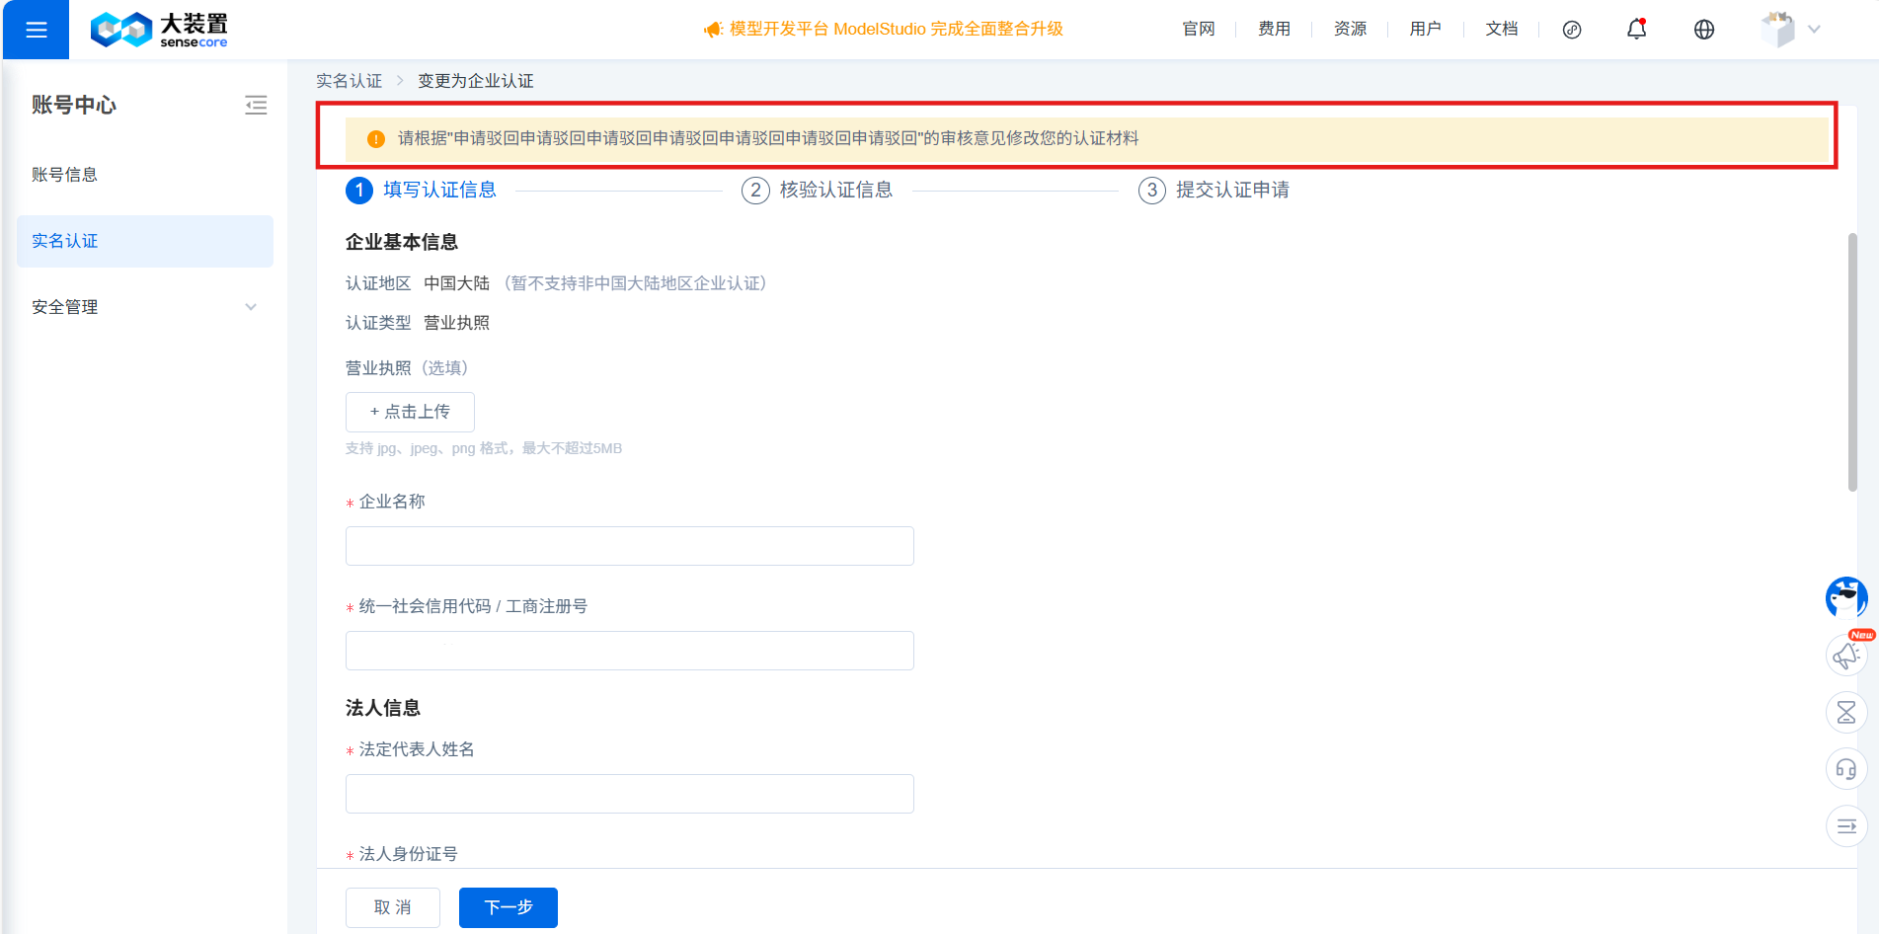Open the mascot assistant chat icon

pyautogui.click(x=1846, y=598)
